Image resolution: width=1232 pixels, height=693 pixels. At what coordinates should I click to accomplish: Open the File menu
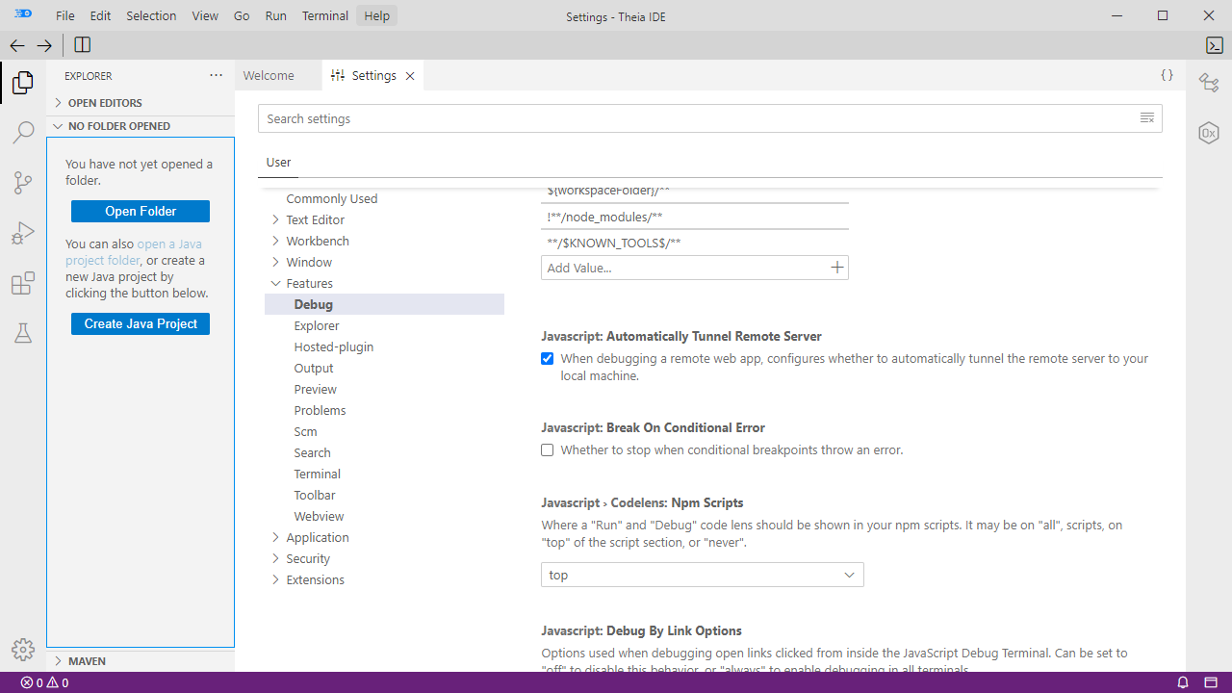pos(65,15)
